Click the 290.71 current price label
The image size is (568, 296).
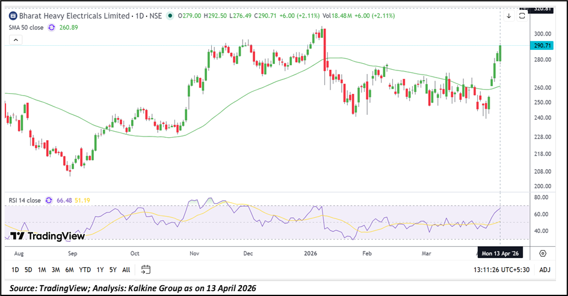(542, 46)
